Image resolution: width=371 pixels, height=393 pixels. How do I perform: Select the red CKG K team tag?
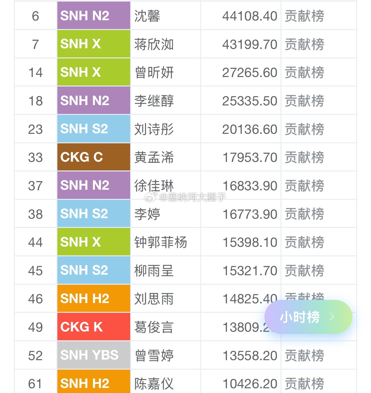pos(94,327)
